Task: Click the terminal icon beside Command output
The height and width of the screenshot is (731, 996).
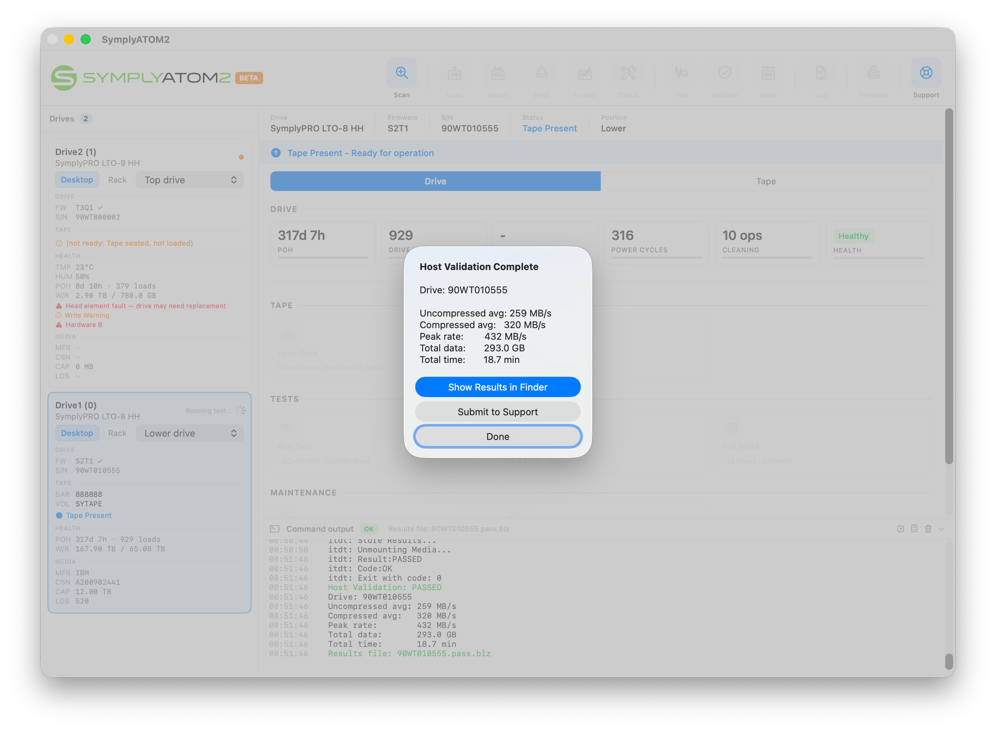Action: [275, 529]
